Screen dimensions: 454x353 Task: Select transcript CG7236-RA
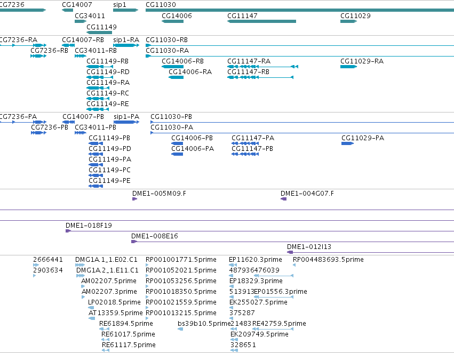(23, 45)
